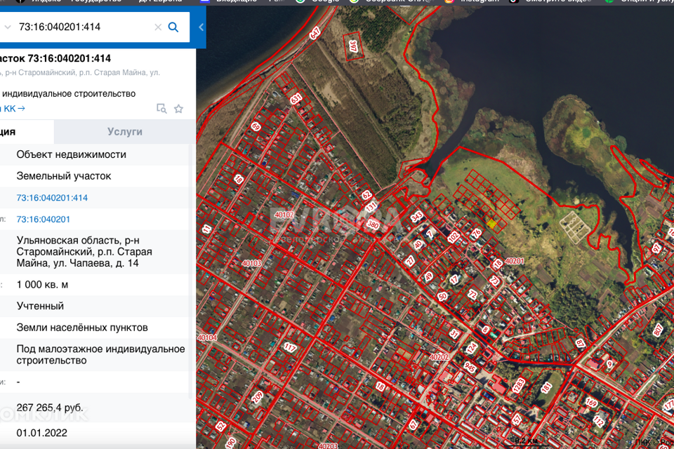Image resolution: width=674 pixels, height=449 pixels.
Task: Add the parcel to favorites with the star icon
Action: click(x=178, y=109)
